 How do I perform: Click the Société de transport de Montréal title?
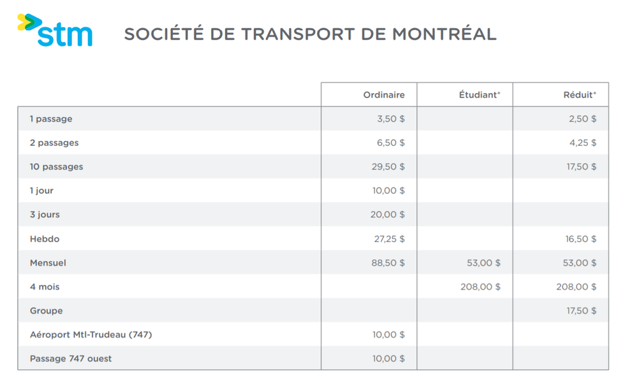coord(310,34)
